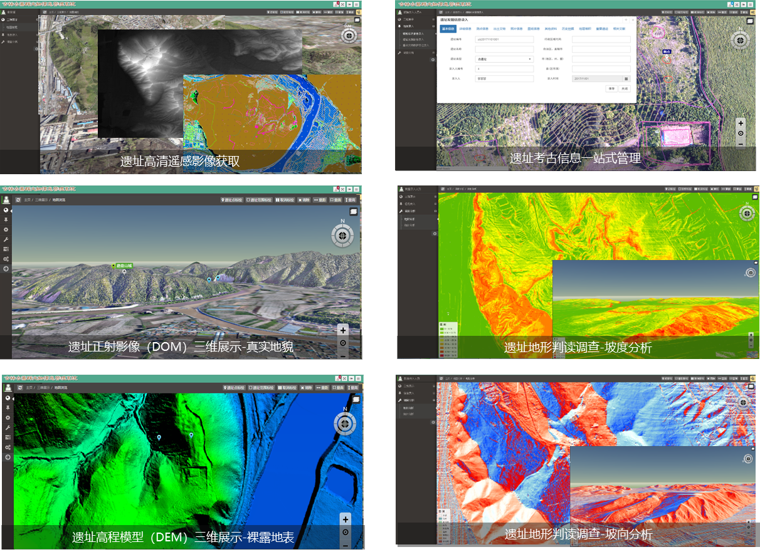Open calendar picker beside 2017/11/01 date
Image resolution: width=760 pixels, height=552 pixels.
click(x=626, y=79)
